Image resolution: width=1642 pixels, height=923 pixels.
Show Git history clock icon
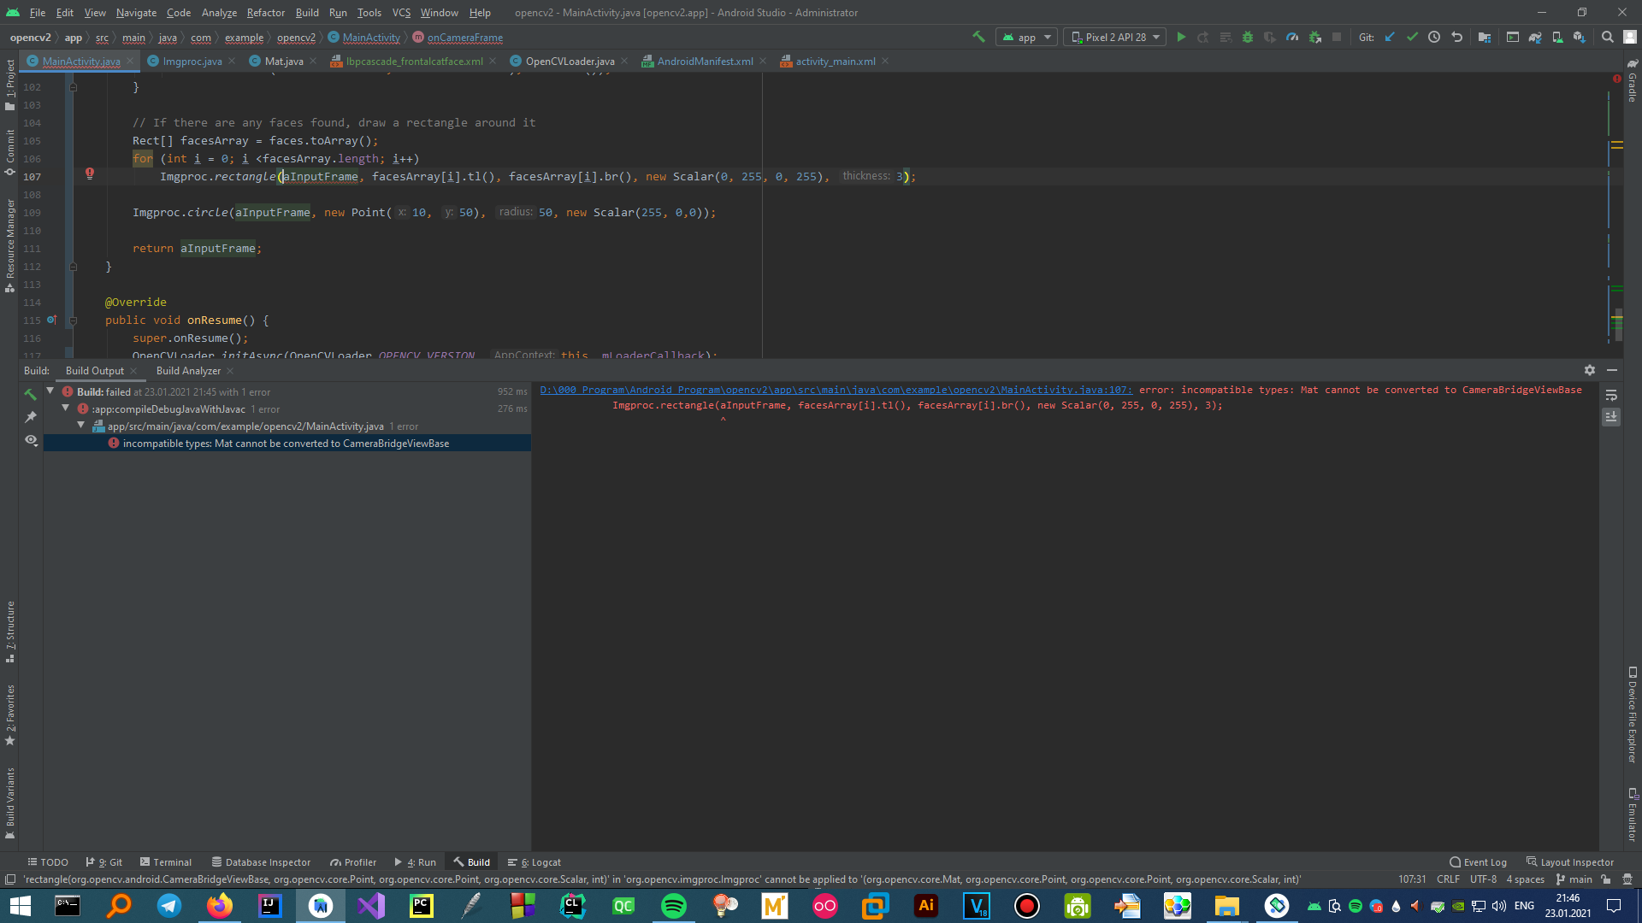[x=1434, y=37]
